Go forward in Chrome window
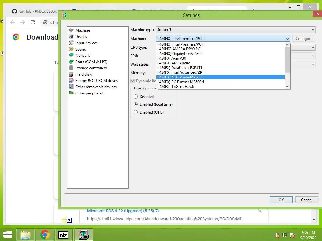This screenshot has width=322, height=241. [x=23, y=22]
